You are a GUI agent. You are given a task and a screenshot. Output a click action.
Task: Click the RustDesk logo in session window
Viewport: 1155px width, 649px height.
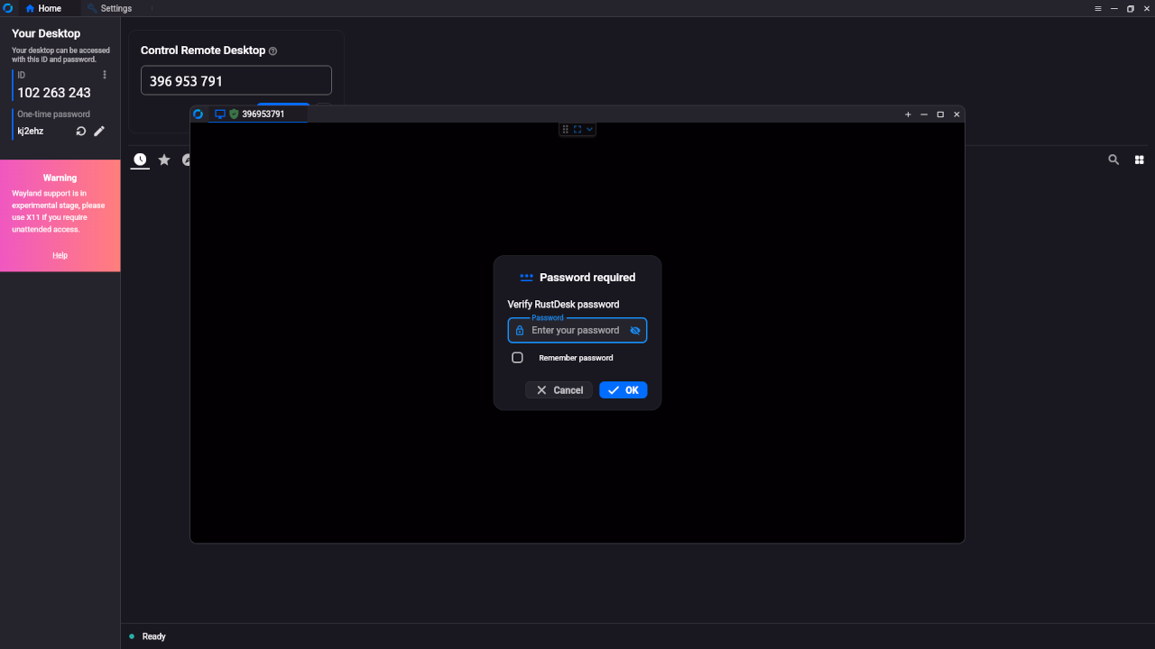coord(199,114)
